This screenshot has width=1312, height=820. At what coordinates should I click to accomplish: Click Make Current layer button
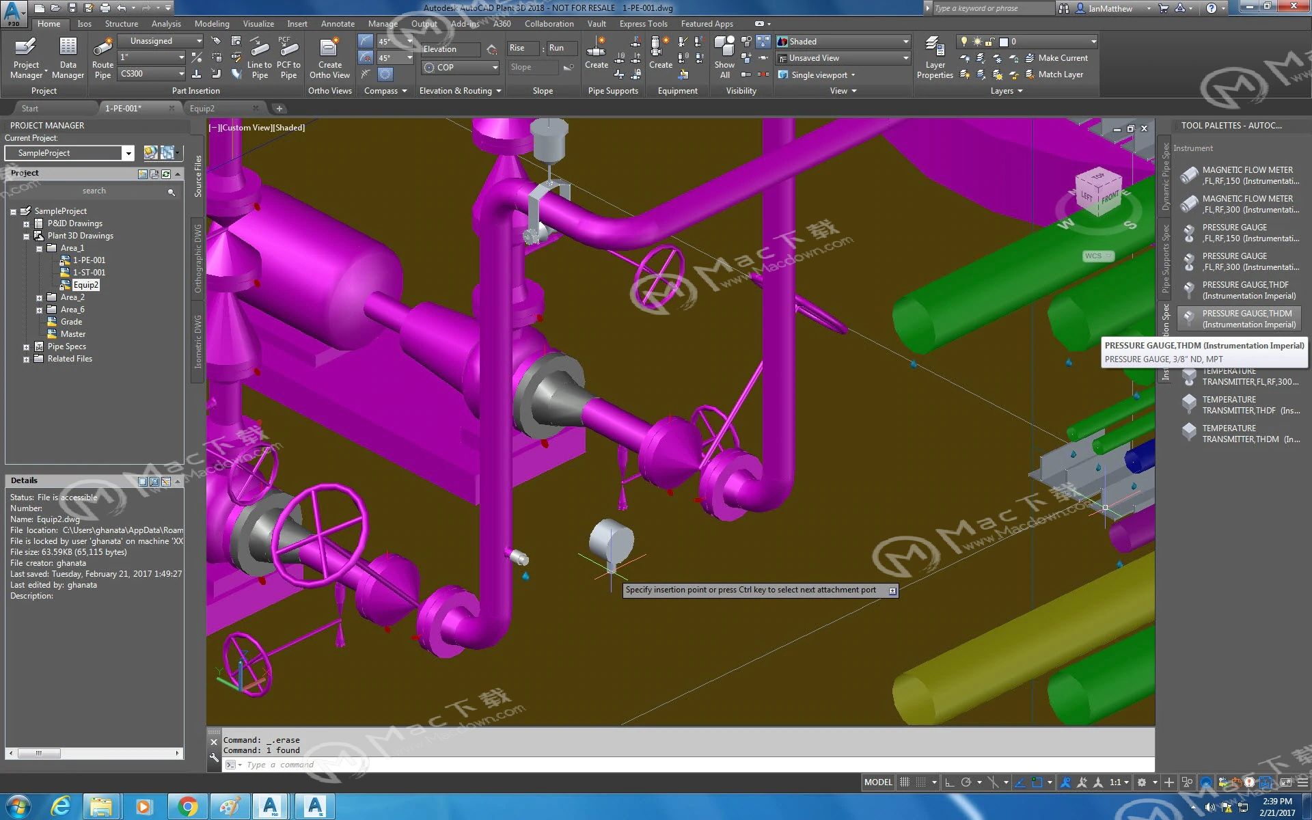point(1056,58)
